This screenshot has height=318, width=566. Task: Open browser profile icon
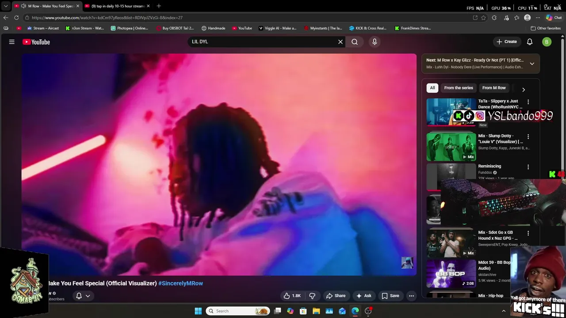pyautogui.click(x=527, y=18)
